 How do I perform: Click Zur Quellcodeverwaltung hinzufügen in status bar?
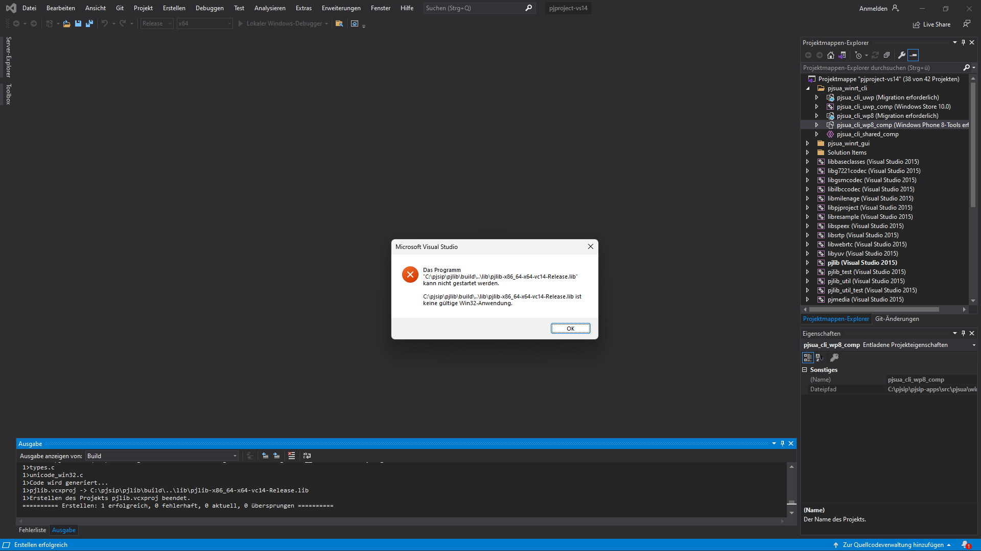point(892,545)
